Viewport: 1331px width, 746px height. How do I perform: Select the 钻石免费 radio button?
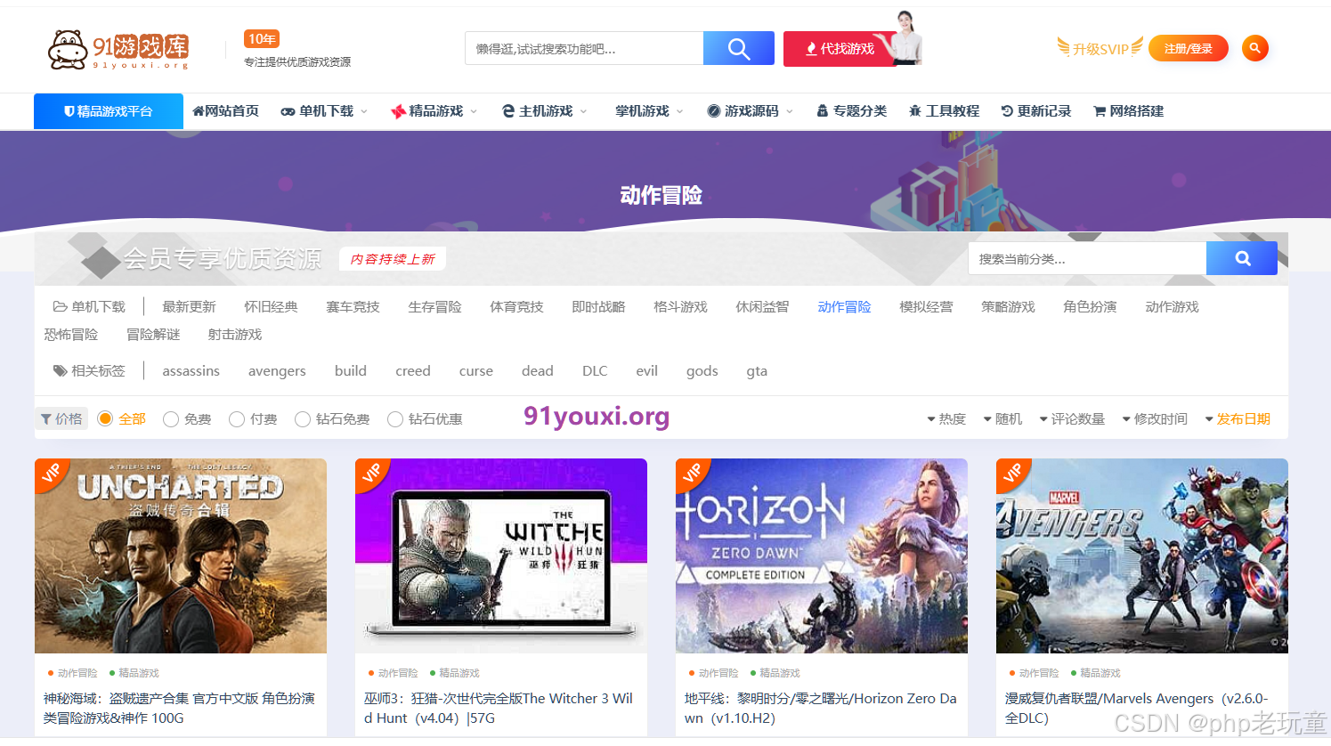coord(303,418)
